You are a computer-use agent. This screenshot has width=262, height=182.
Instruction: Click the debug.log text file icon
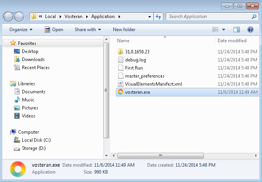click(x=121, y=60)
